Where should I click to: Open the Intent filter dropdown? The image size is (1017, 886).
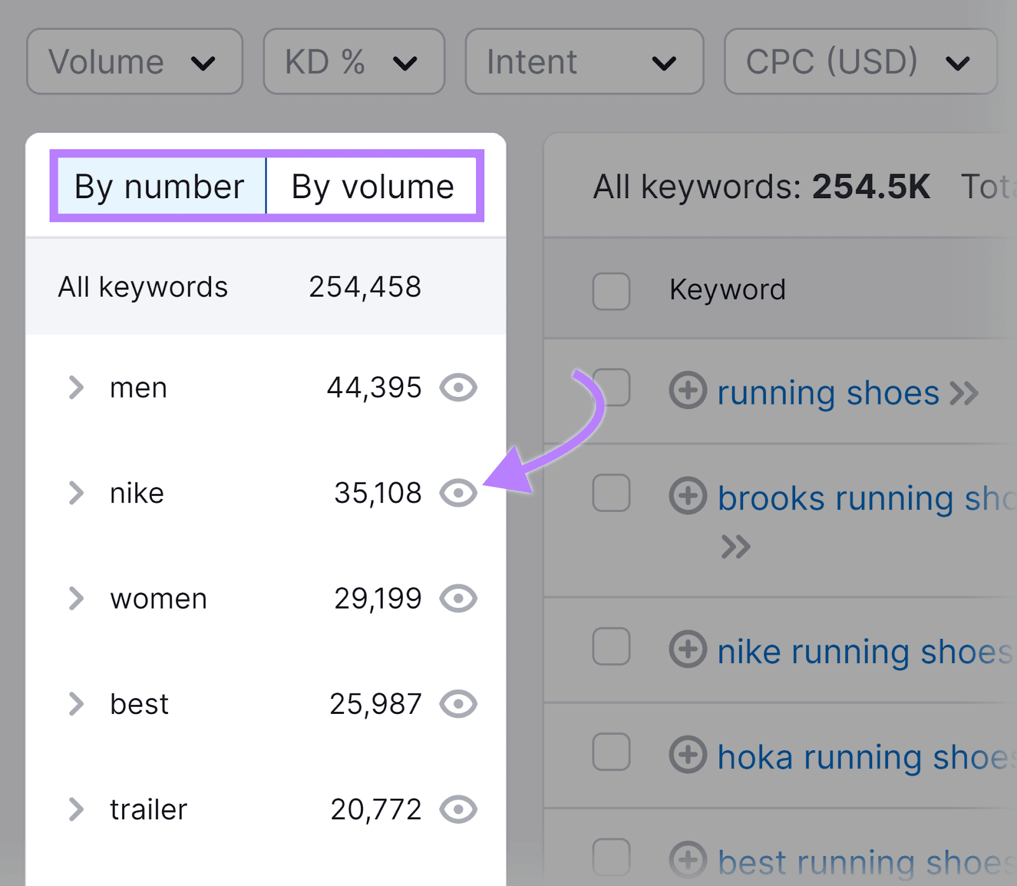(x=584, y=62)
